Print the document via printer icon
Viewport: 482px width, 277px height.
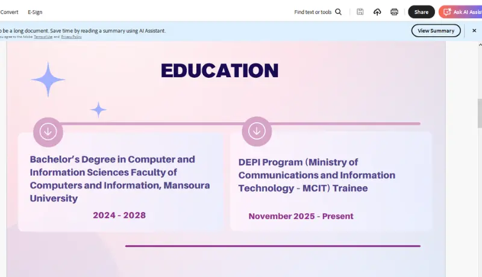click(394, 12)
